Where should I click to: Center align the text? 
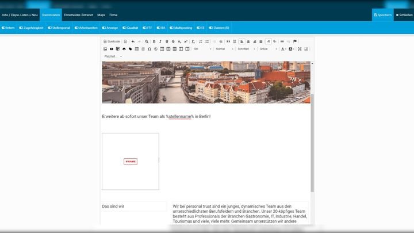click(x=248, y=41)
